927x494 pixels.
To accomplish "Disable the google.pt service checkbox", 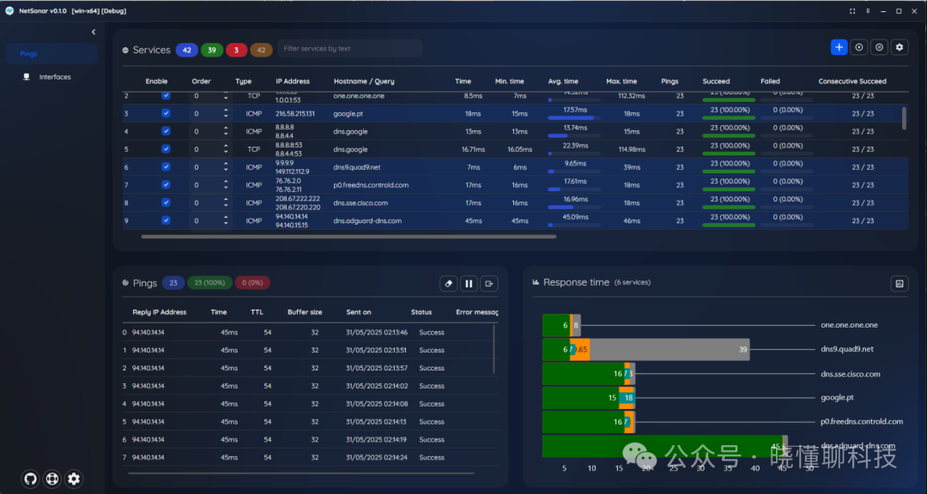I will coord(166,113).
